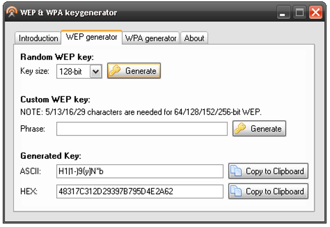The width and height of the screenshot is (330, 227).
Task: Generate a custom WEP key from phrase
Action: click(259, 129)
